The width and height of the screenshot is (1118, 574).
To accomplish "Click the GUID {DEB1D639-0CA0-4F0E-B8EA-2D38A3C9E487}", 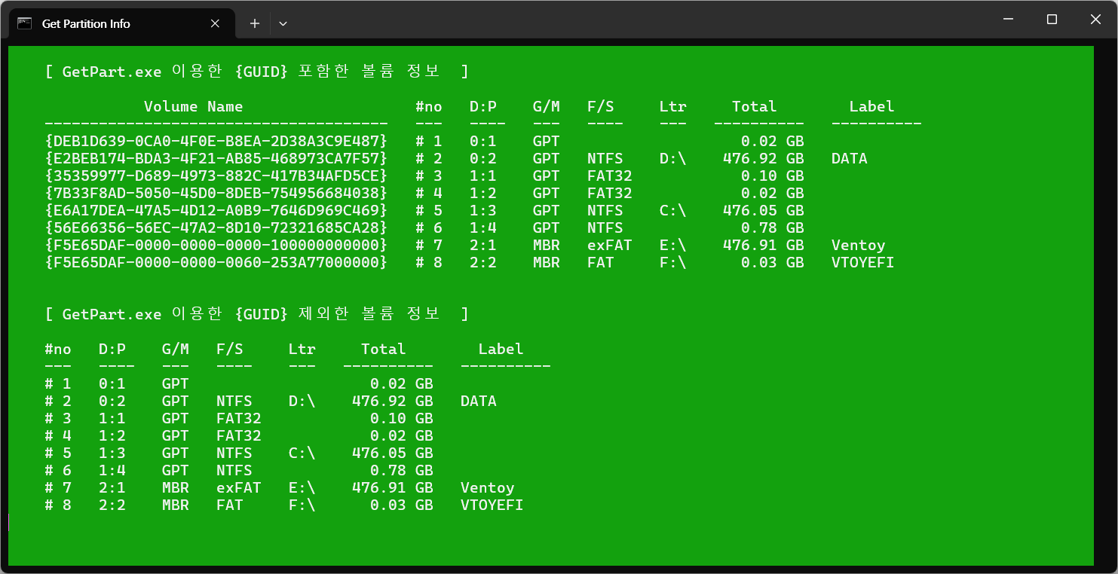I will [x=216, y=141].
